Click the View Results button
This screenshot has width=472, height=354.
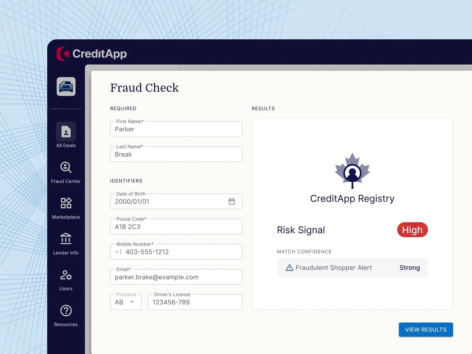(426, 330)
